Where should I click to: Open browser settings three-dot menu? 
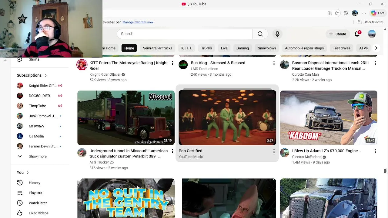point(364,13)
